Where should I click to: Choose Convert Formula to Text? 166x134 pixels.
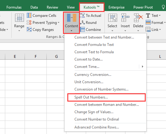(x=105, y=45)
